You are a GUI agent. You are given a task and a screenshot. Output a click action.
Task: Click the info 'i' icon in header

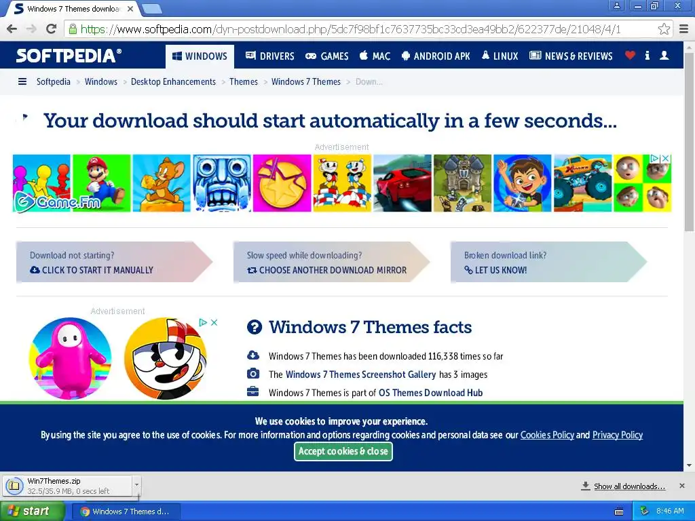(647, 56)
